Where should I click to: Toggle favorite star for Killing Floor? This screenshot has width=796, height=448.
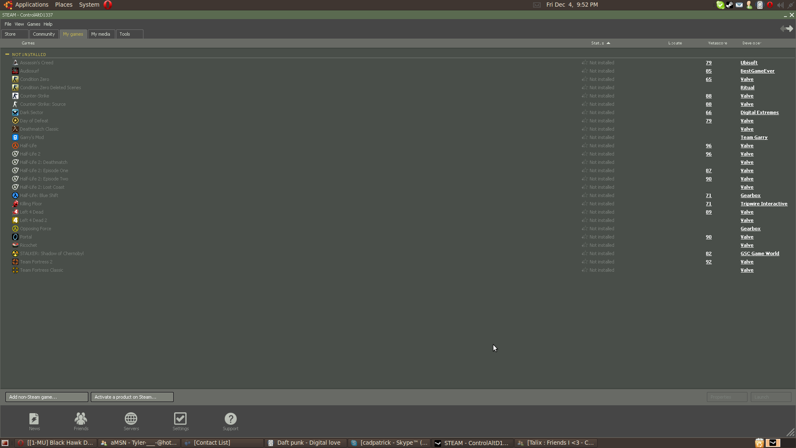585,204
